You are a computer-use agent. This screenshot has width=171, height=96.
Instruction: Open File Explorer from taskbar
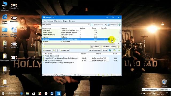click(28, 93)
